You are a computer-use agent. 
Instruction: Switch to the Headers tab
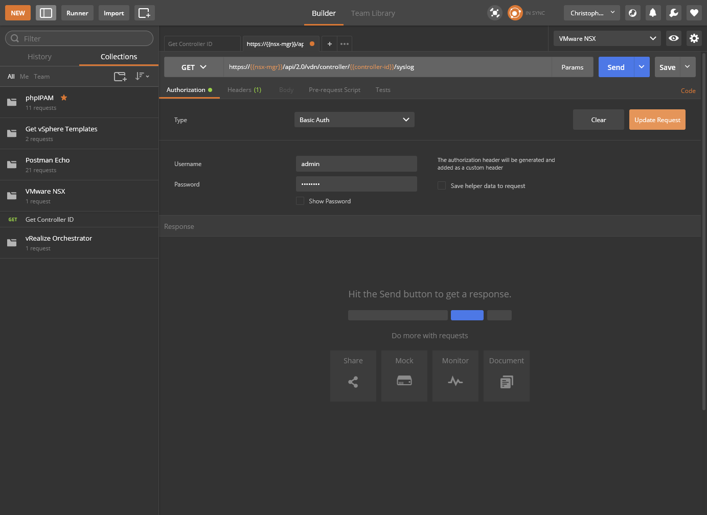click(x=244, y=90)
